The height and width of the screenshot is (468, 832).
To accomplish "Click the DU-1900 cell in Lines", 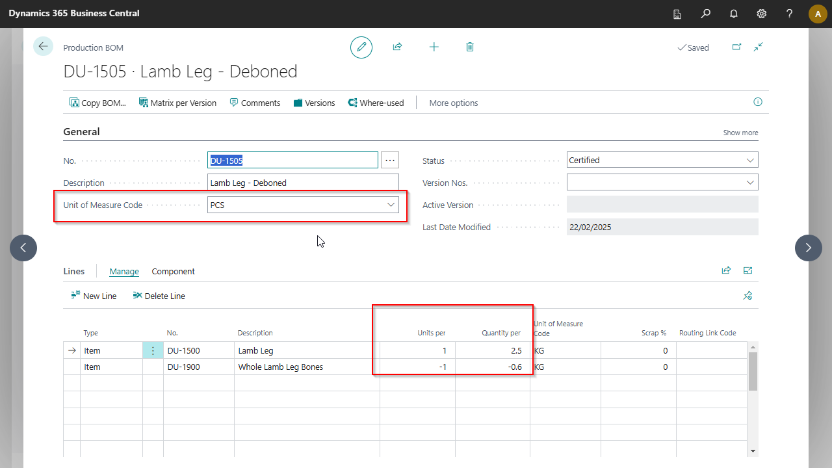I will (199, 367).
